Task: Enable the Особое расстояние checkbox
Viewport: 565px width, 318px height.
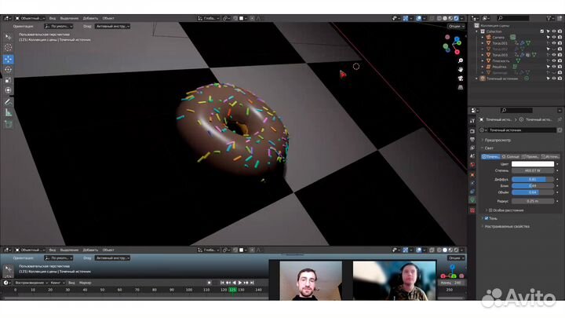Action: pos(490,210)
